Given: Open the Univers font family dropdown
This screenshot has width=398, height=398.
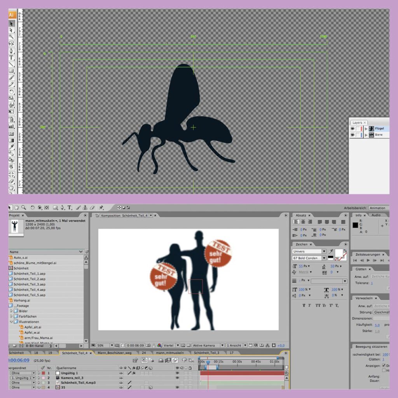Looking at the screenshot, I should coord(324,251).
